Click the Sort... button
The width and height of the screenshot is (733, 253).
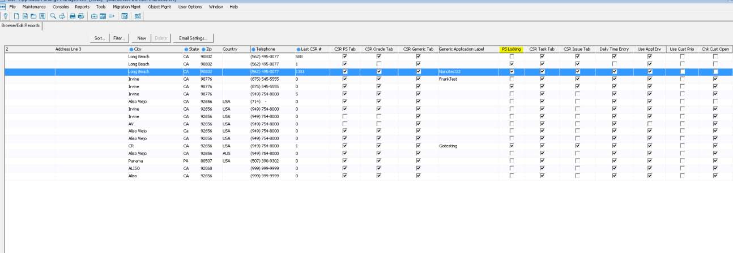coord(100,38)
